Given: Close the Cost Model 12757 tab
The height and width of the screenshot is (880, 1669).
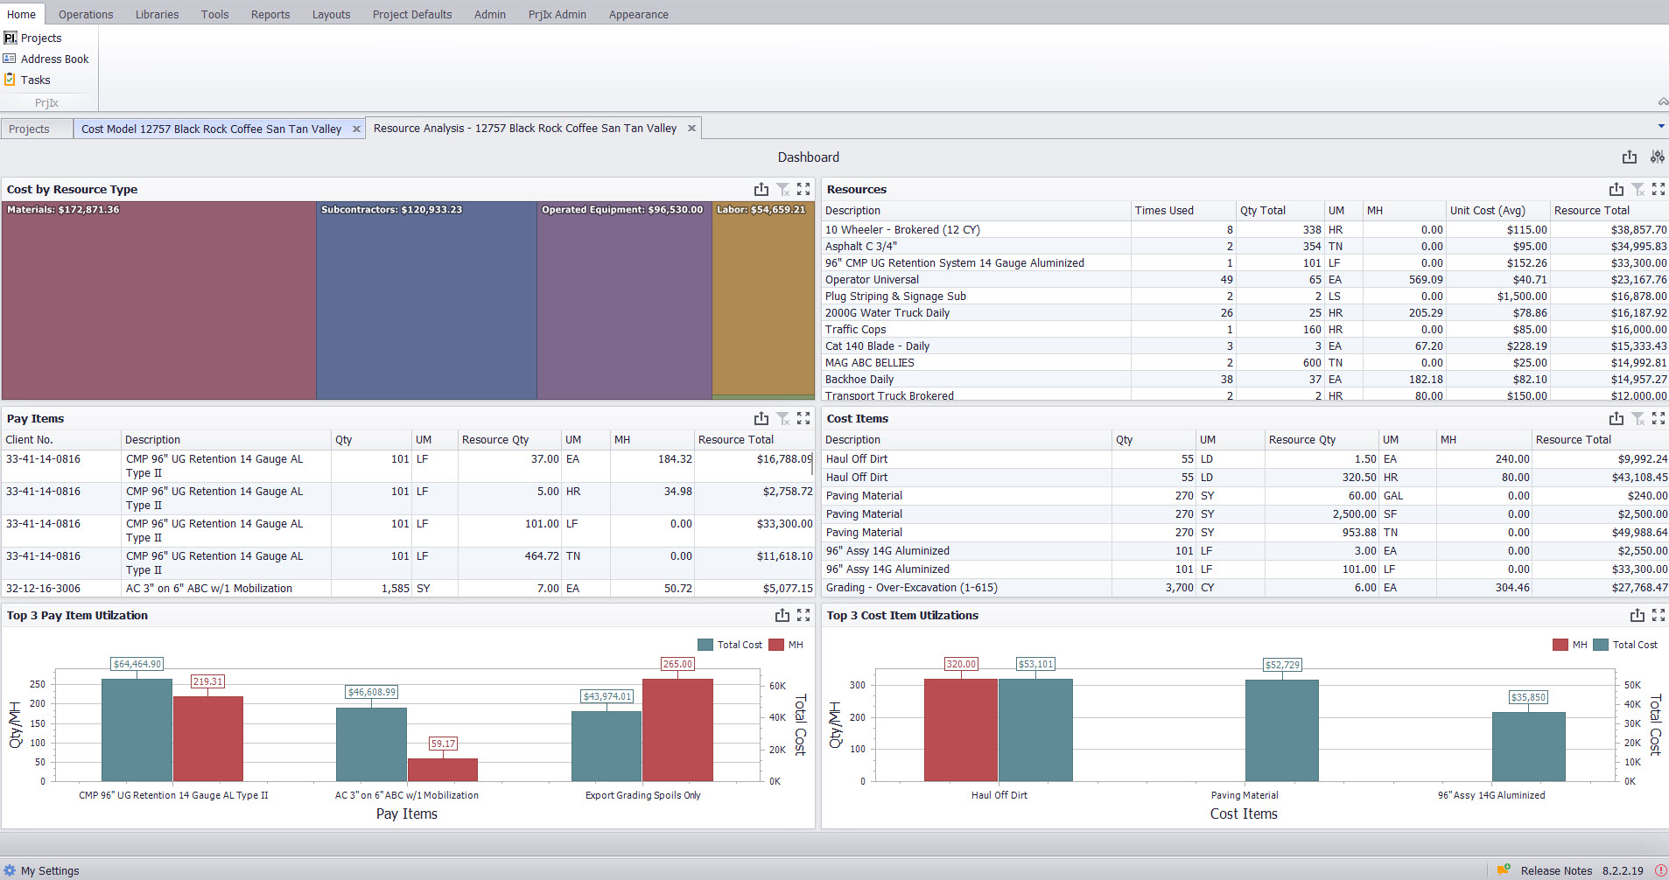Looking at the screenshot, I should click(x=356, y=129).
